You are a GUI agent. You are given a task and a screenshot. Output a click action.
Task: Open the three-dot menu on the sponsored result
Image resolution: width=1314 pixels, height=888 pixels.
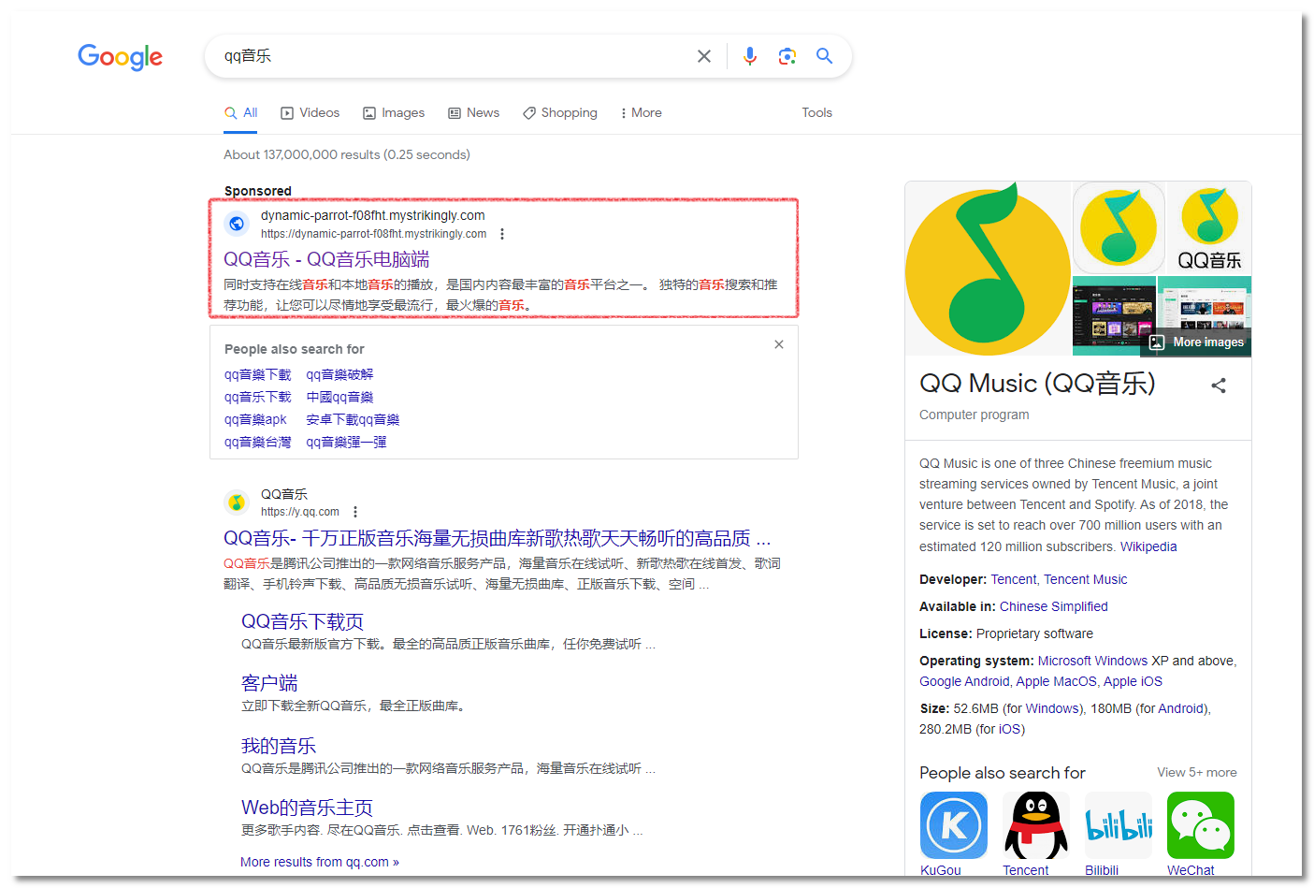click(x=502, y=234)
